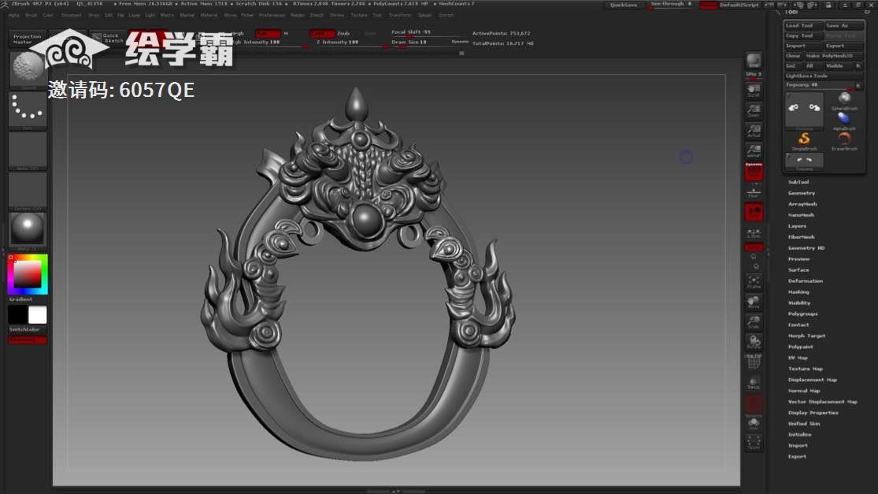Open the Projection Master

click(x=28, y=39)
